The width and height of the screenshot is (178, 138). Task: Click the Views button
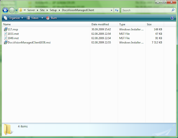tap(33, 18)
